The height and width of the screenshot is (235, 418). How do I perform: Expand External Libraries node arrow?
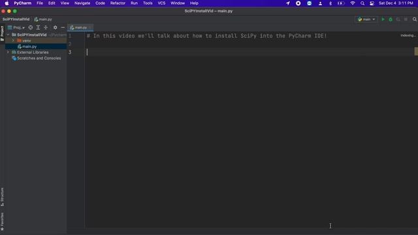coord(8,52)
